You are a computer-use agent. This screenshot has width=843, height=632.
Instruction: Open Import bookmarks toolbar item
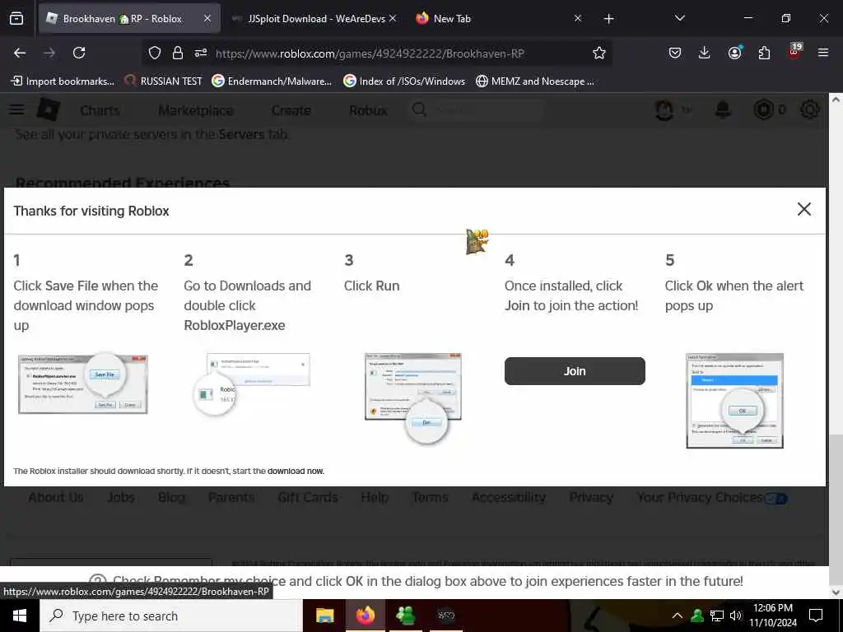(x=63, y=81)
